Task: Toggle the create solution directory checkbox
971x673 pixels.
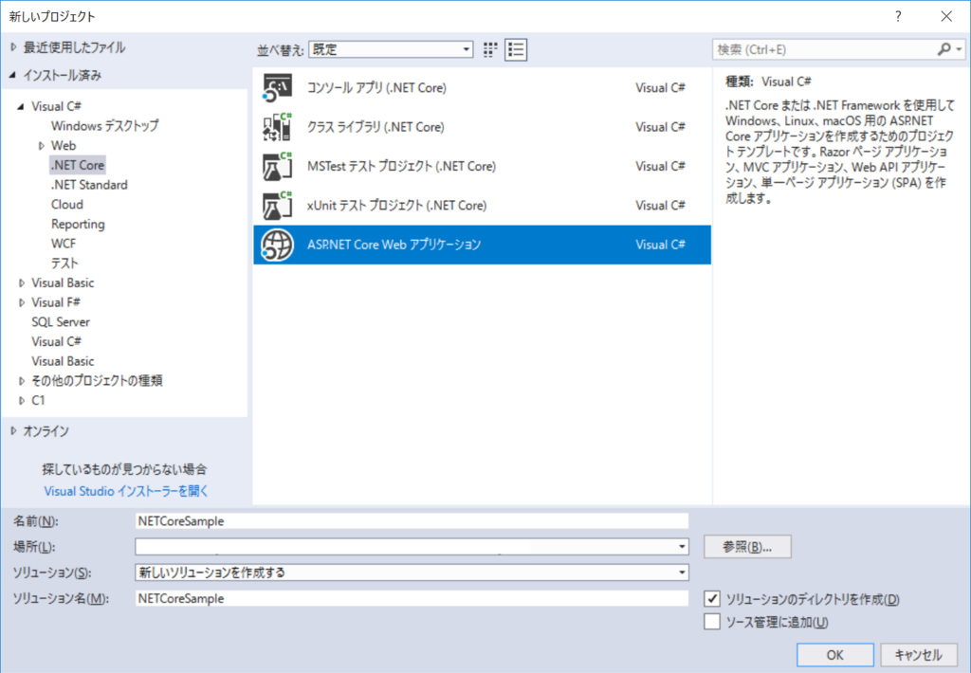Action: click(712, 599)
